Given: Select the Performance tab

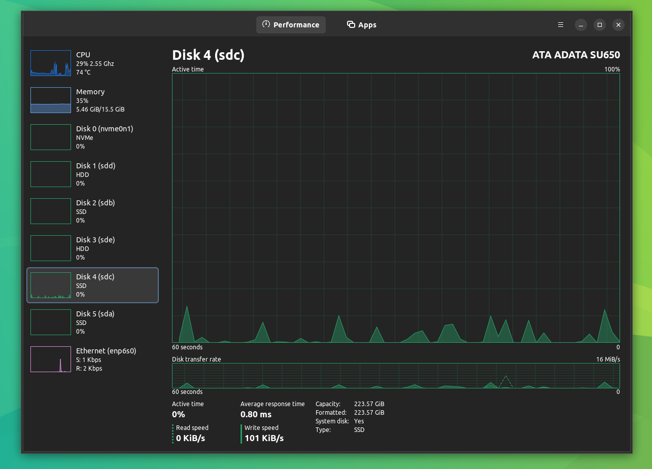Looking at the screenshot, I should 291,24.
